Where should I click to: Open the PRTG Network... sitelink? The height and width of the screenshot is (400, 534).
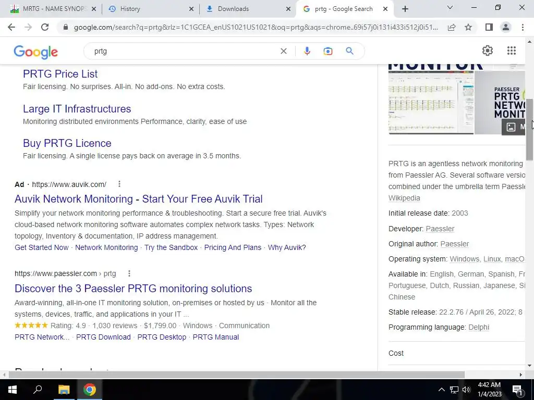coord(42,337)
